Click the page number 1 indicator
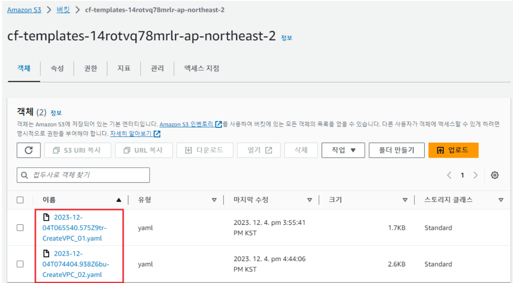 (462, 175)
